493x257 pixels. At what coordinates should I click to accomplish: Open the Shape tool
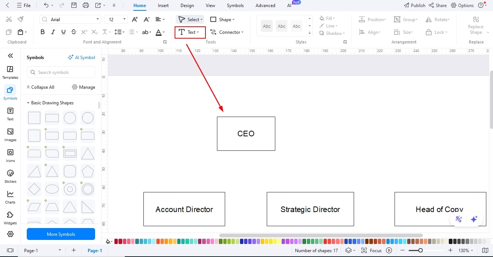pos(223,19)
